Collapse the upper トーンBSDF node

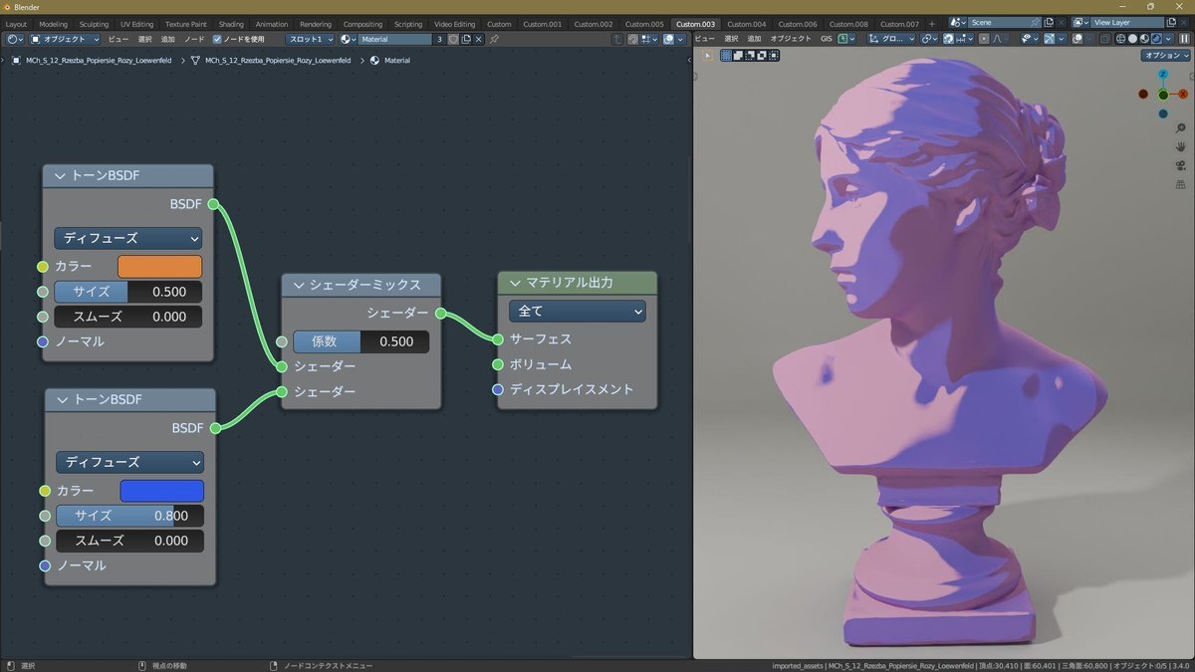tap(60, 176)
